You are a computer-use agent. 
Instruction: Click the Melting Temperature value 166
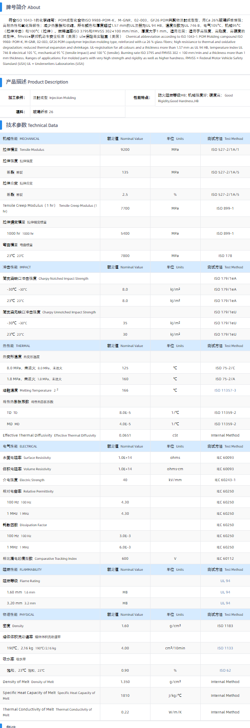click(x=125, y=390)
